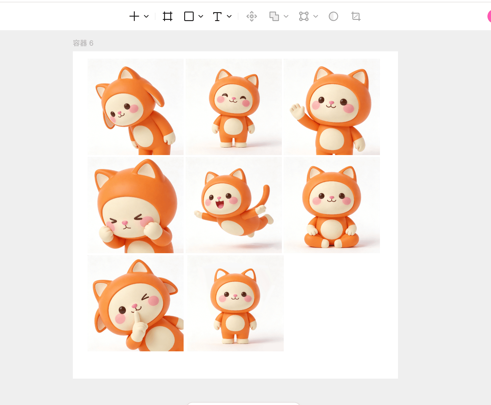491x405 pixels.
Task: Select the bowing cat image
Action: click(x=136, y=107)
